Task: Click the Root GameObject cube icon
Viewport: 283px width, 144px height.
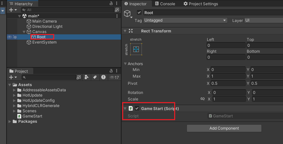Action: coord(127,13)
